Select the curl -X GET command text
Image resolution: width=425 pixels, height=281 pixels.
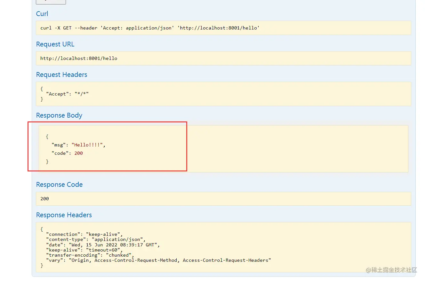tap(150, 28)
